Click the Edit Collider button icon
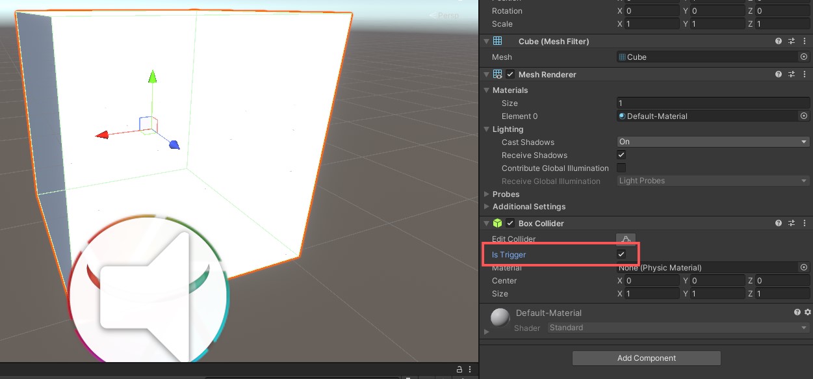This screenshot has width=813, height=379. 626,239
